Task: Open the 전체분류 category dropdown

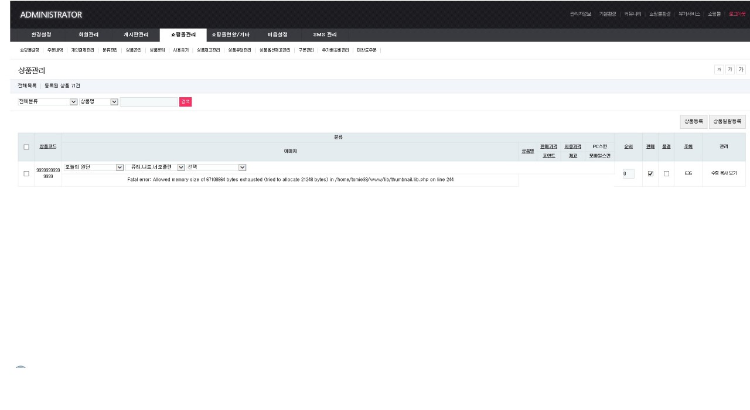Action: (47, 102)
